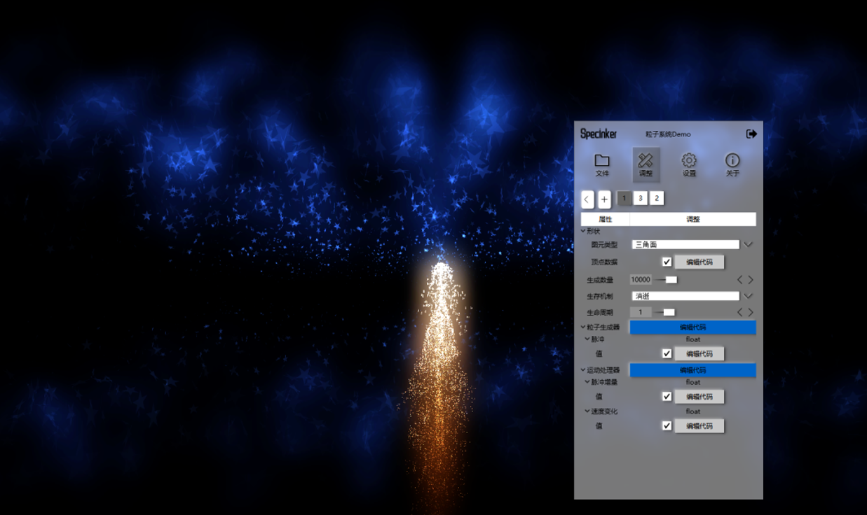Click the 生命周期 right stepper arrow

point(751,312)
